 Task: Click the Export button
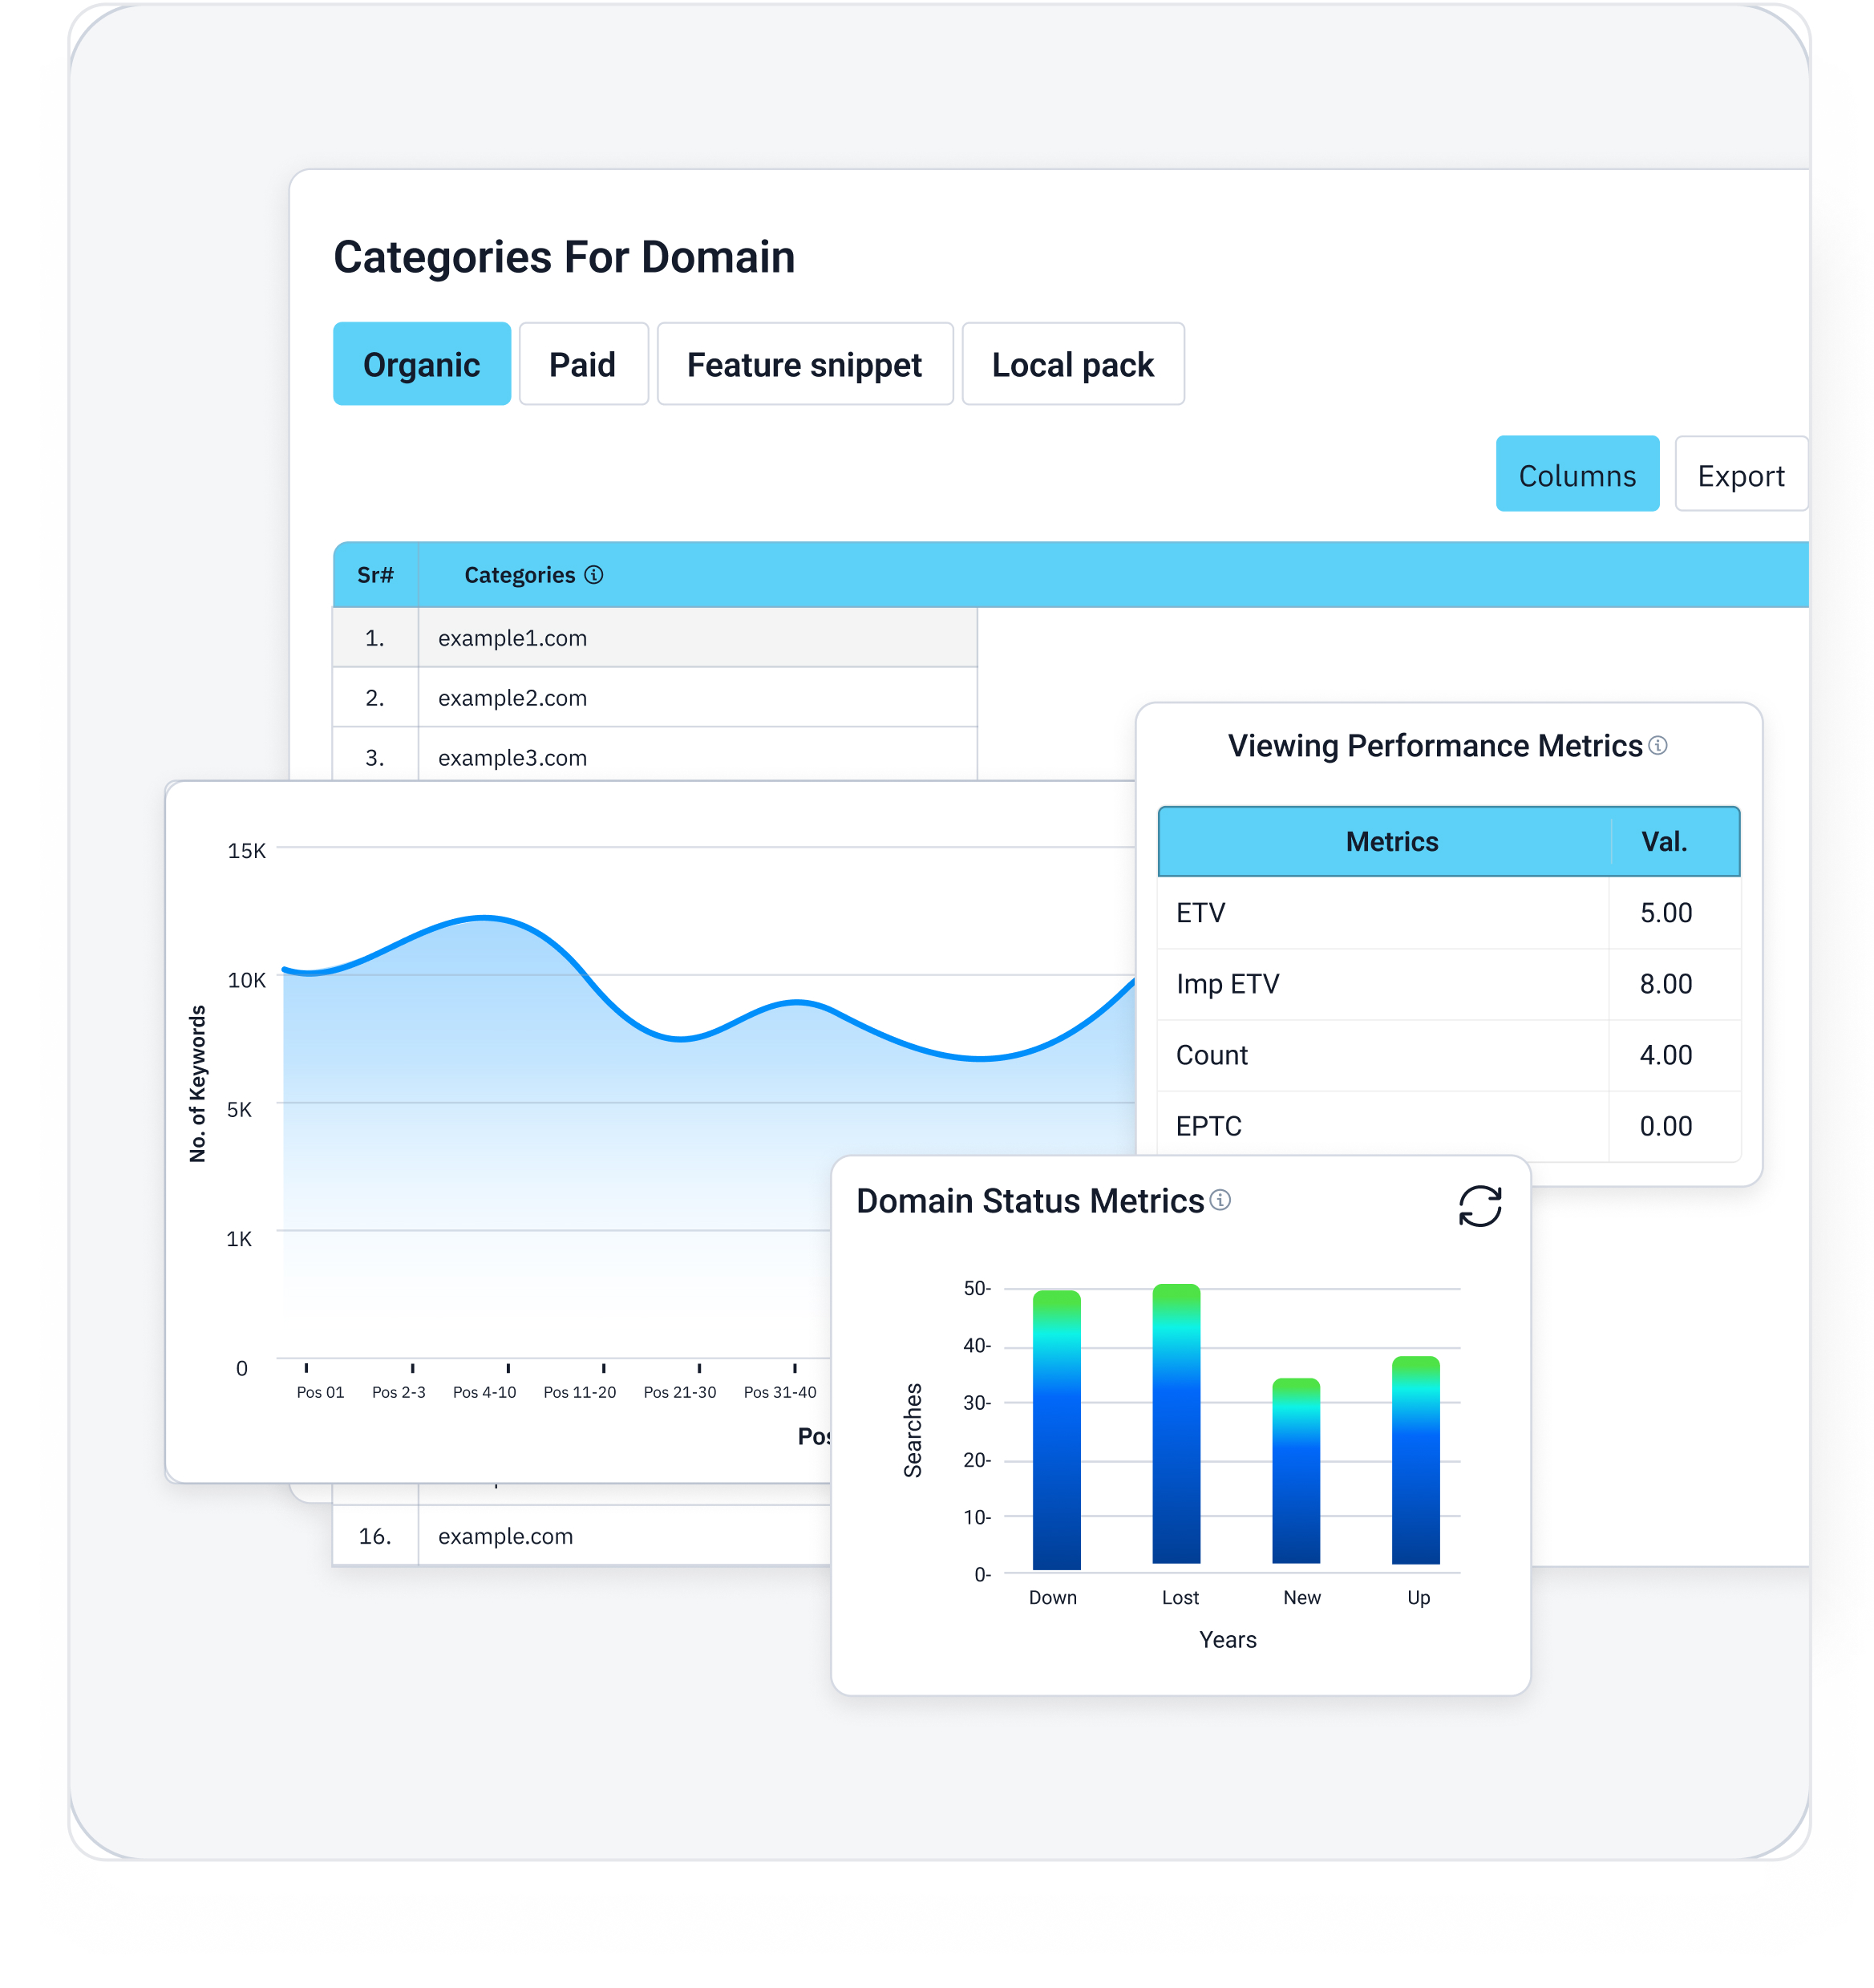1740,474
